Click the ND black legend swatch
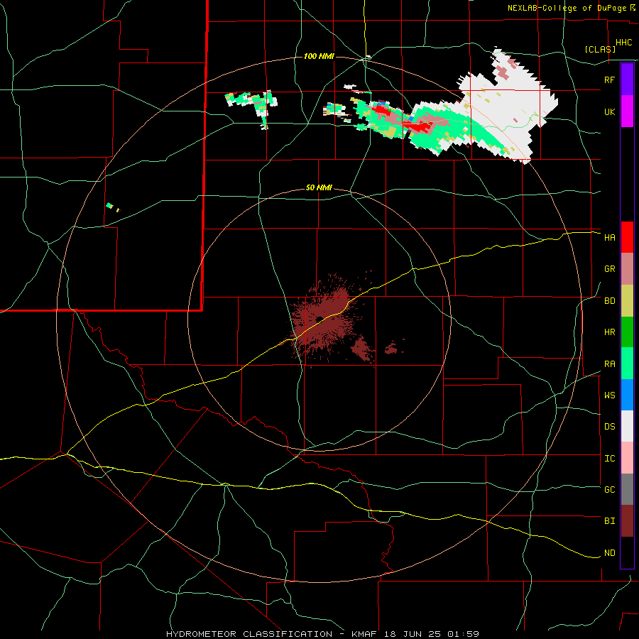This screenshot has height=639, width=639. point(627,552)
